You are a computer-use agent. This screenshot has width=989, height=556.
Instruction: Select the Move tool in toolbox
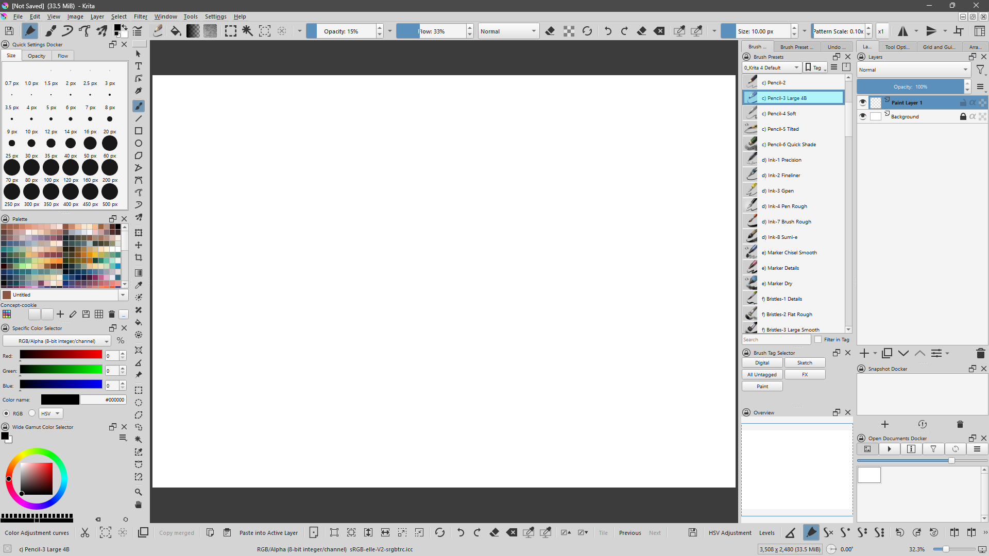(139, 245)
